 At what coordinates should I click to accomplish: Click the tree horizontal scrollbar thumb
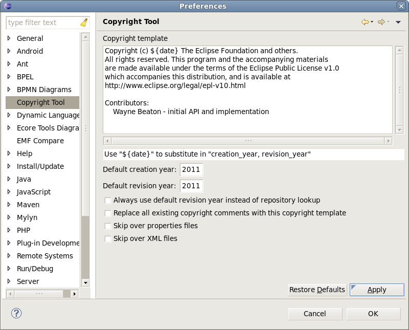(39, 294)
